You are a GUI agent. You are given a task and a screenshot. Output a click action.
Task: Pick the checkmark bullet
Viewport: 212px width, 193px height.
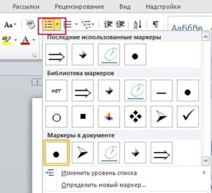tap(188, 116)
